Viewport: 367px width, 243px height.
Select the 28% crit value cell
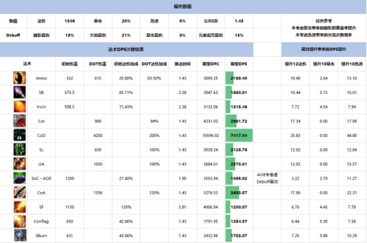coord(126,21)
